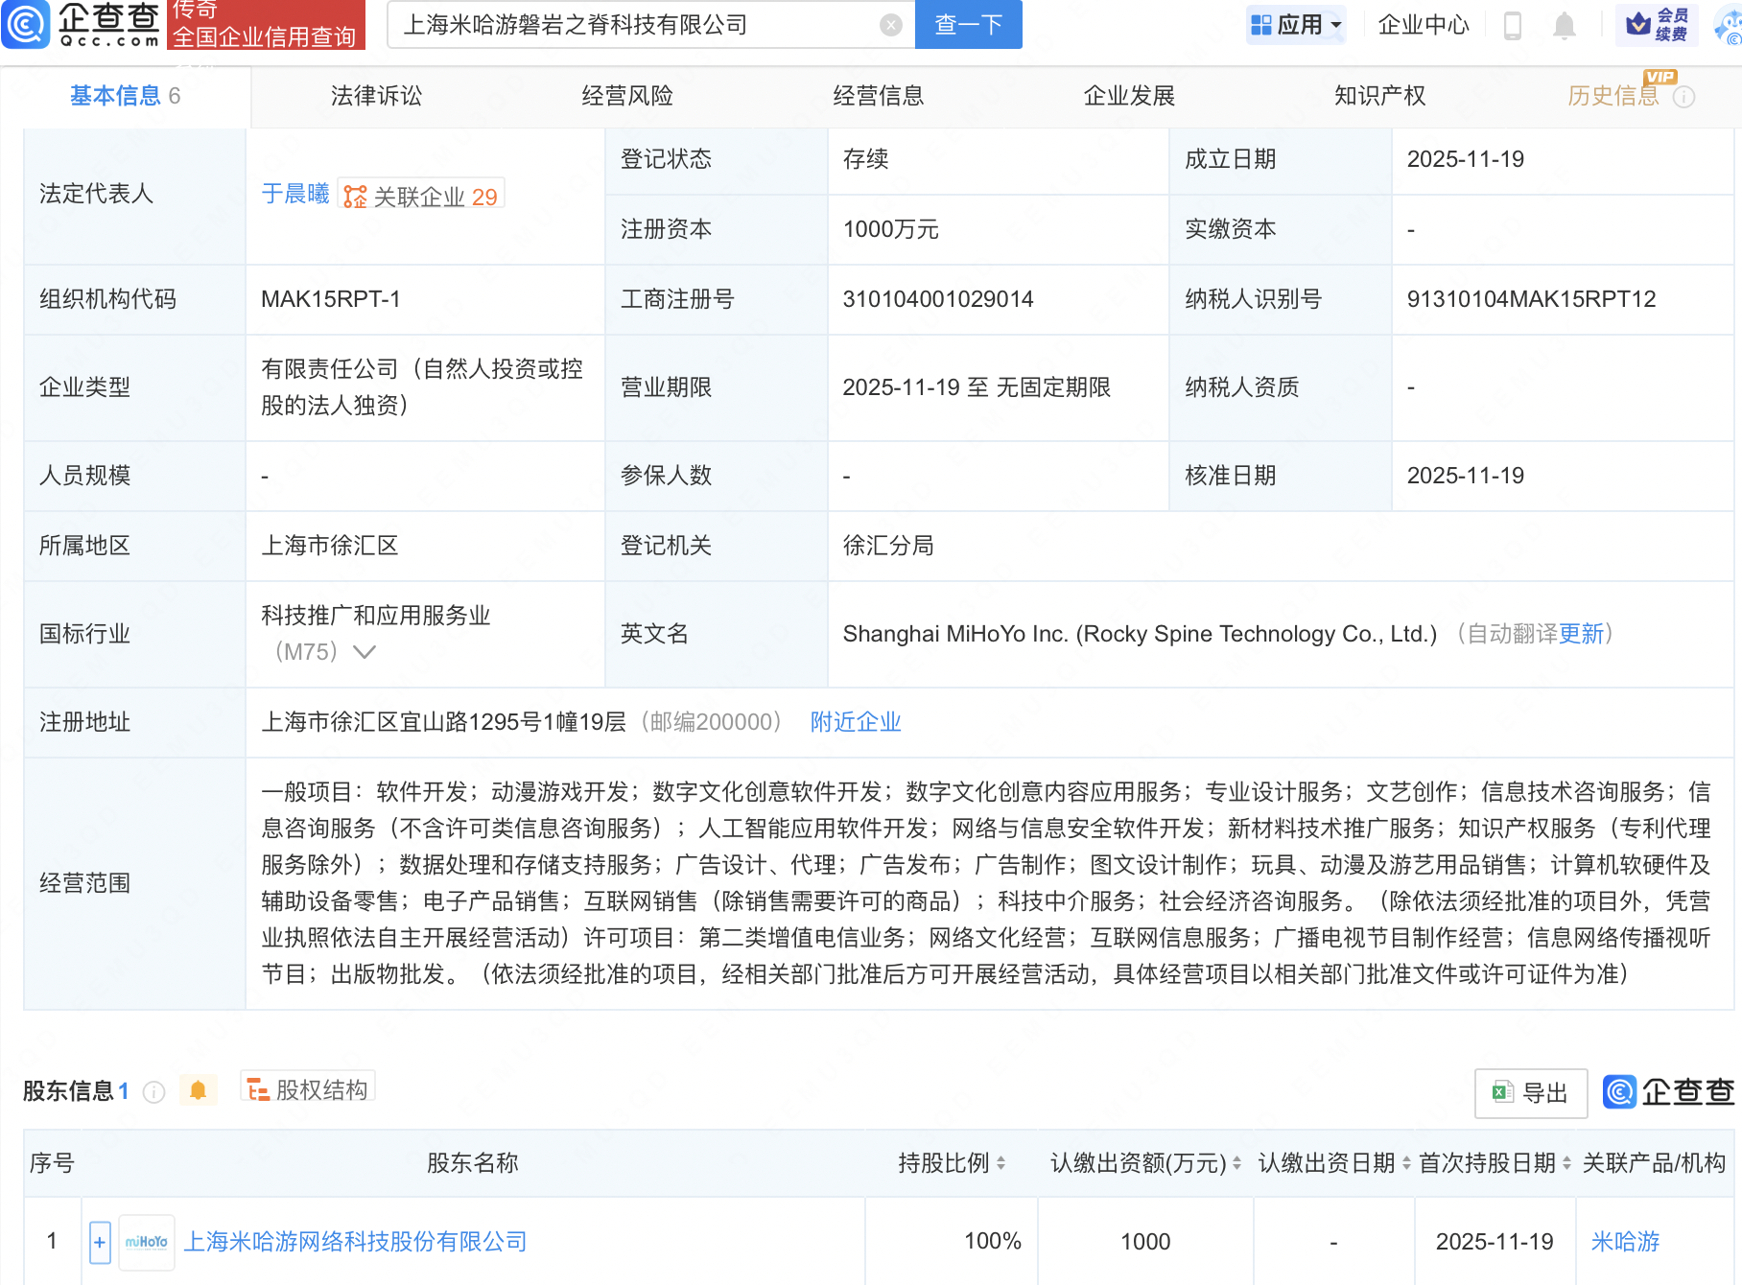The image size is (1742, 1285).
Task: Click the company name search field
Action: tap(633, 25)
